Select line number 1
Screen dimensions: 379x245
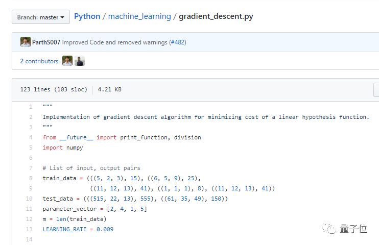click(x=31, y=107)
